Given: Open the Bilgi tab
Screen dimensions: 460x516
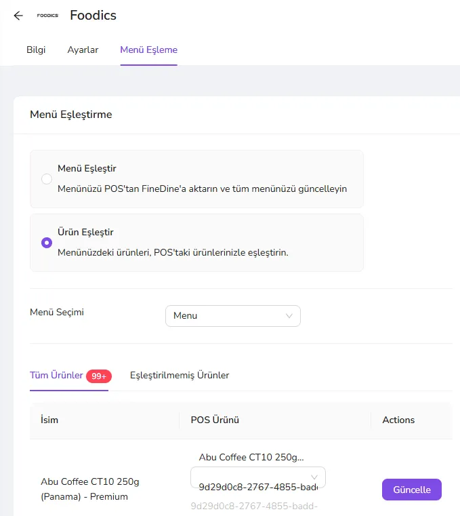Looking at the screenshot, I should [x=36, y=49].
